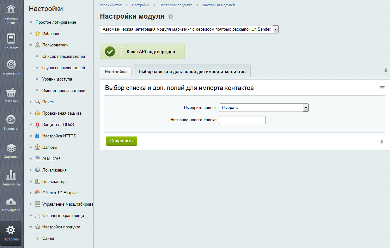The image size is (390, 248).
Task: Add page to favorites with star icon
Action: 171,17
